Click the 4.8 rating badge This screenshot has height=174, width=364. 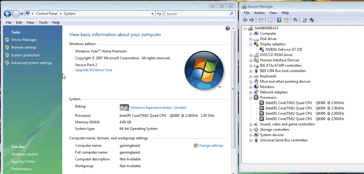tap(124, 108)
